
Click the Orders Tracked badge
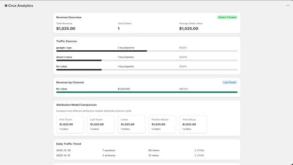pos(227,17)
